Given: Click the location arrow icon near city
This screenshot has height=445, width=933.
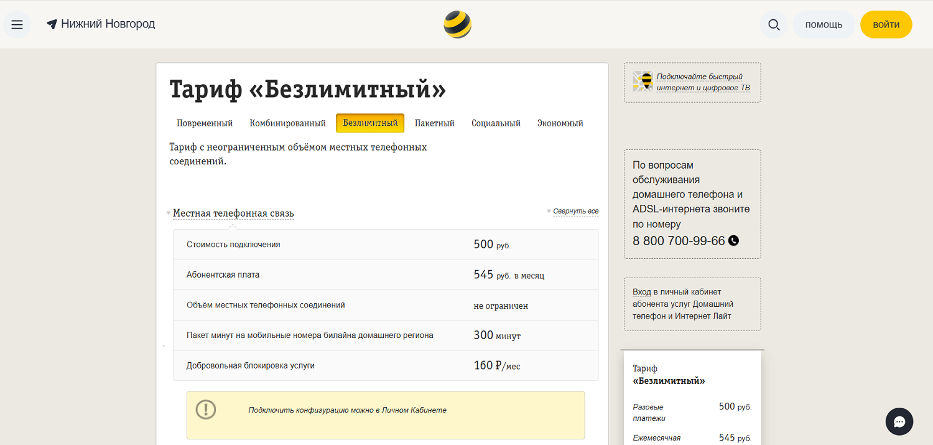Looking at the screenshot, I should [x=52, y=24].
